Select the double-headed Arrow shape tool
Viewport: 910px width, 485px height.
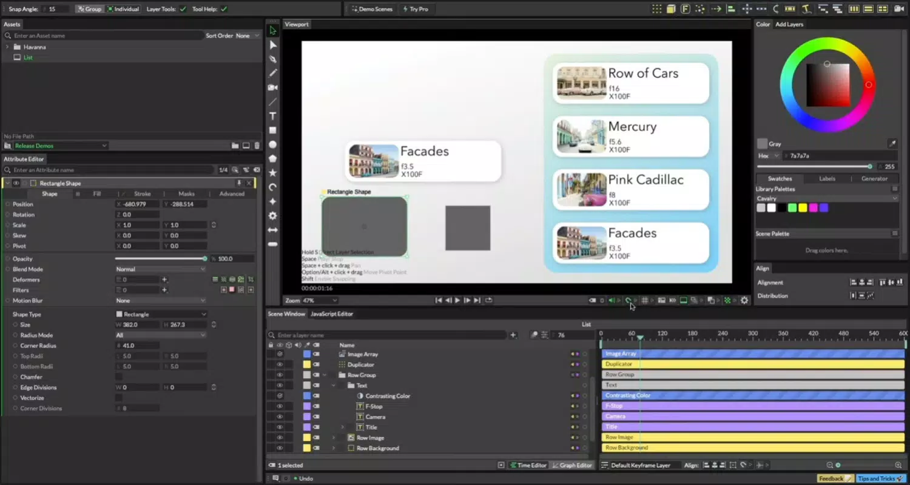[273, 230]
